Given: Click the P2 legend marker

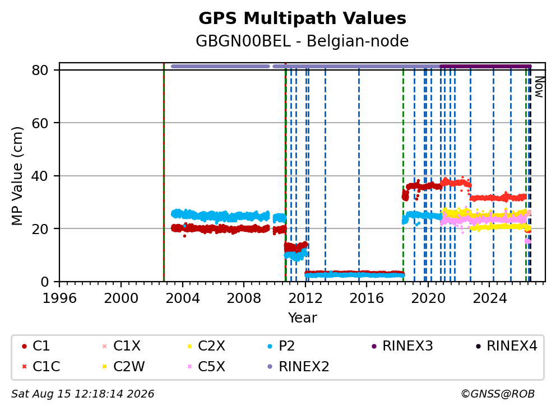Looking at the screenshot, I should (270, 346).
